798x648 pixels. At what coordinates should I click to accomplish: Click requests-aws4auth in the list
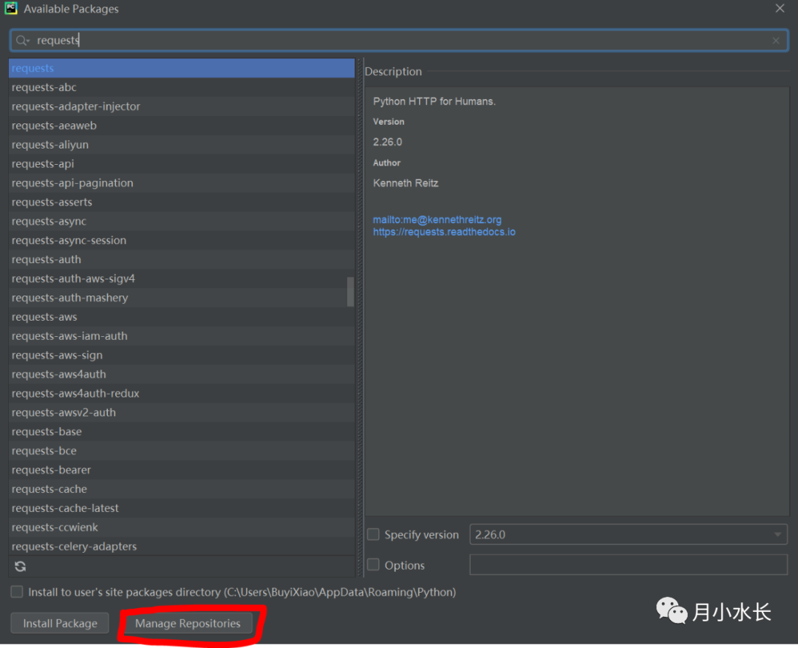(182, 374)
